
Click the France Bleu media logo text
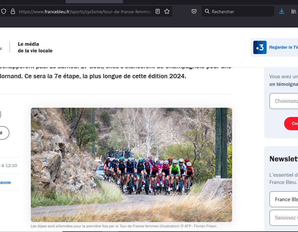pyautogui.click(x=34, y=47)
